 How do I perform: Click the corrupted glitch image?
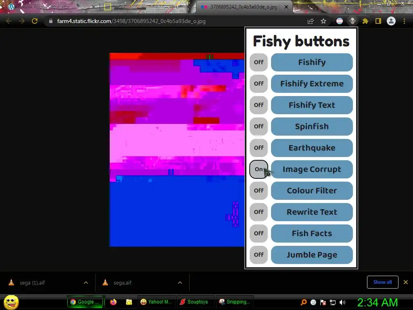[177, 150]
